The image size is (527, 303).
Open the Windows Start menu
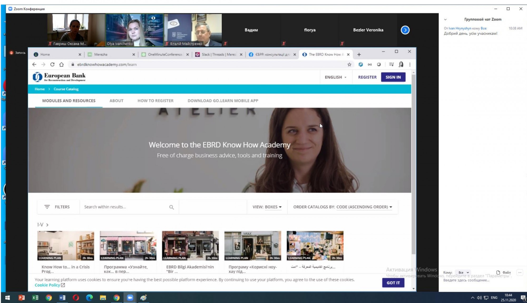(x=8, y=298)
